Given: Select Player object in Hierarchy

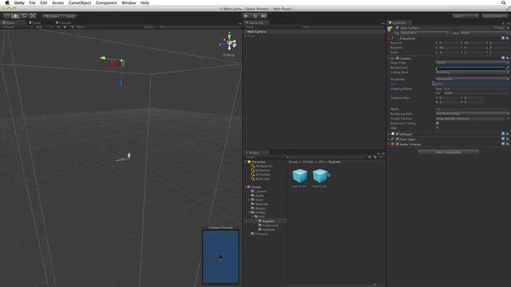Looking at the screenshot, I should coord(252,36).
